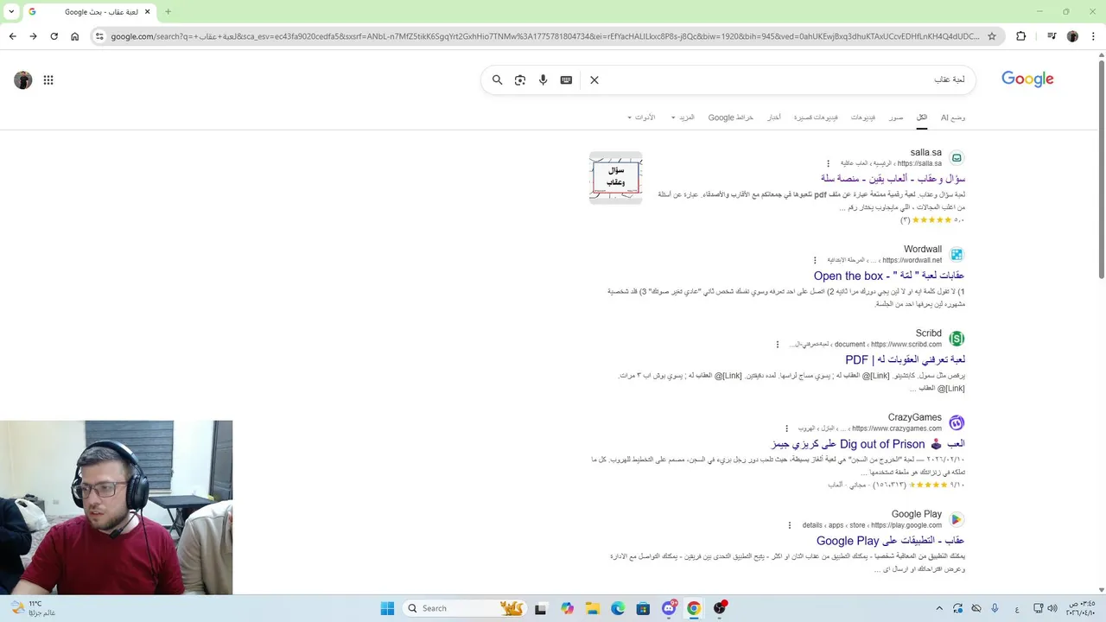Open the tab search dropdown arrow
The width and height of the screenshot is (1106, 622).
click(11, 12)
